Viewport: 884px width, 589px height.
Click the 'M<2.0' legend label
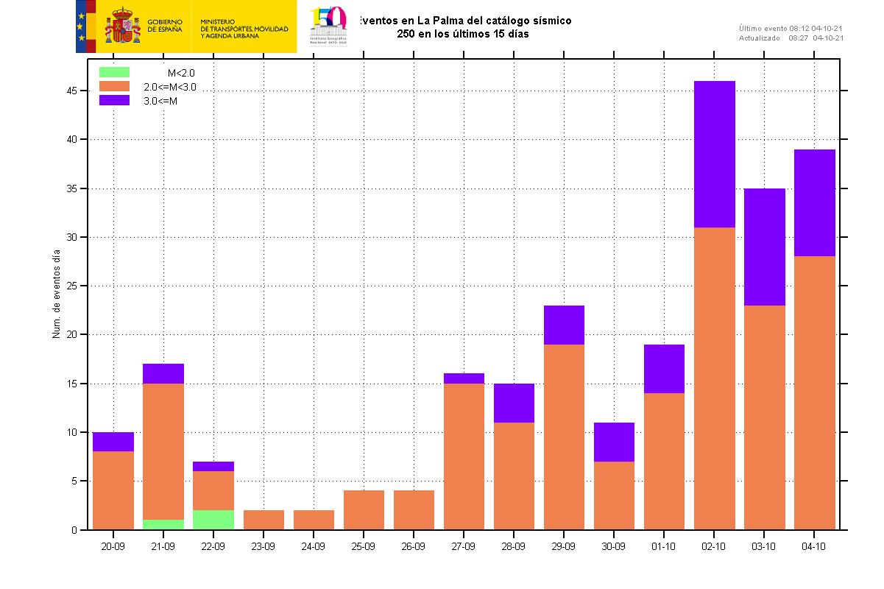coord(181,73)
